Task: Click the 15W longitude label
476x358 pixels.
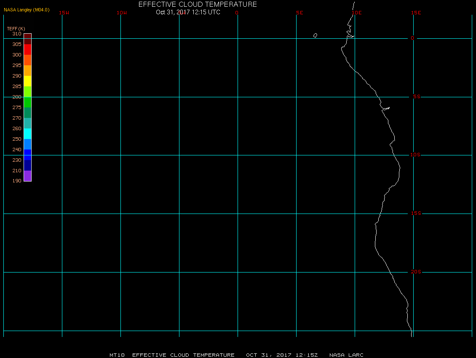Action: 64,13
